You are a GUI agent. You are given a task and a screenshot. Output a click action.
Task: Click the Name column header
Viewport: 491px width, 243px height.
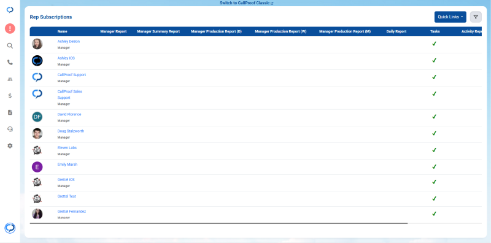point(63,32)
